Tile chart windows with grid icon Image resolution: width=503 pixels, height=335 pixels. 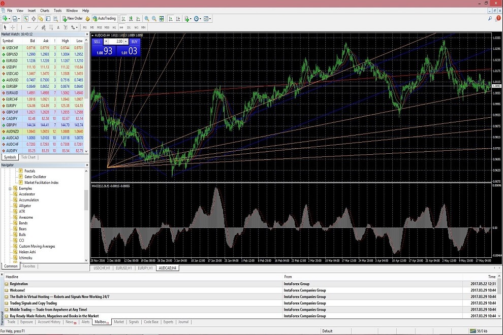pos(162,19)
